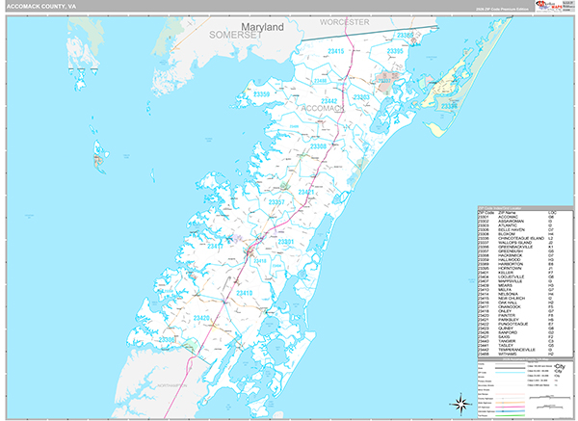Screen dimensions: 578x421
Task: Click the ZIP code 23395 label
Action: click(x=394, y=51)
